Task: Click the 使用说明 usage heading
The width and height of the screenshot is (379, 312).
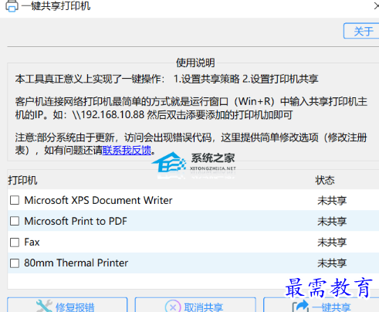Action: (195, 63)
